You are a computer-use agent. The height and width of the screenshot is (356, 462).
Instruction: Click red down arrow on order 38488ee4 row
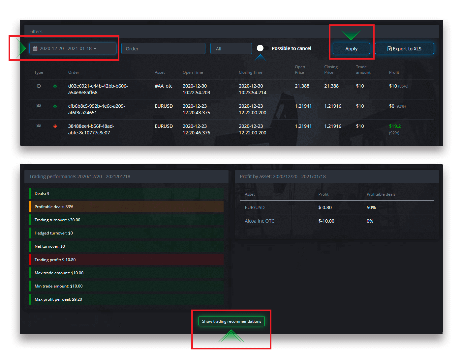pyautogui.click(x=55, y=126)
